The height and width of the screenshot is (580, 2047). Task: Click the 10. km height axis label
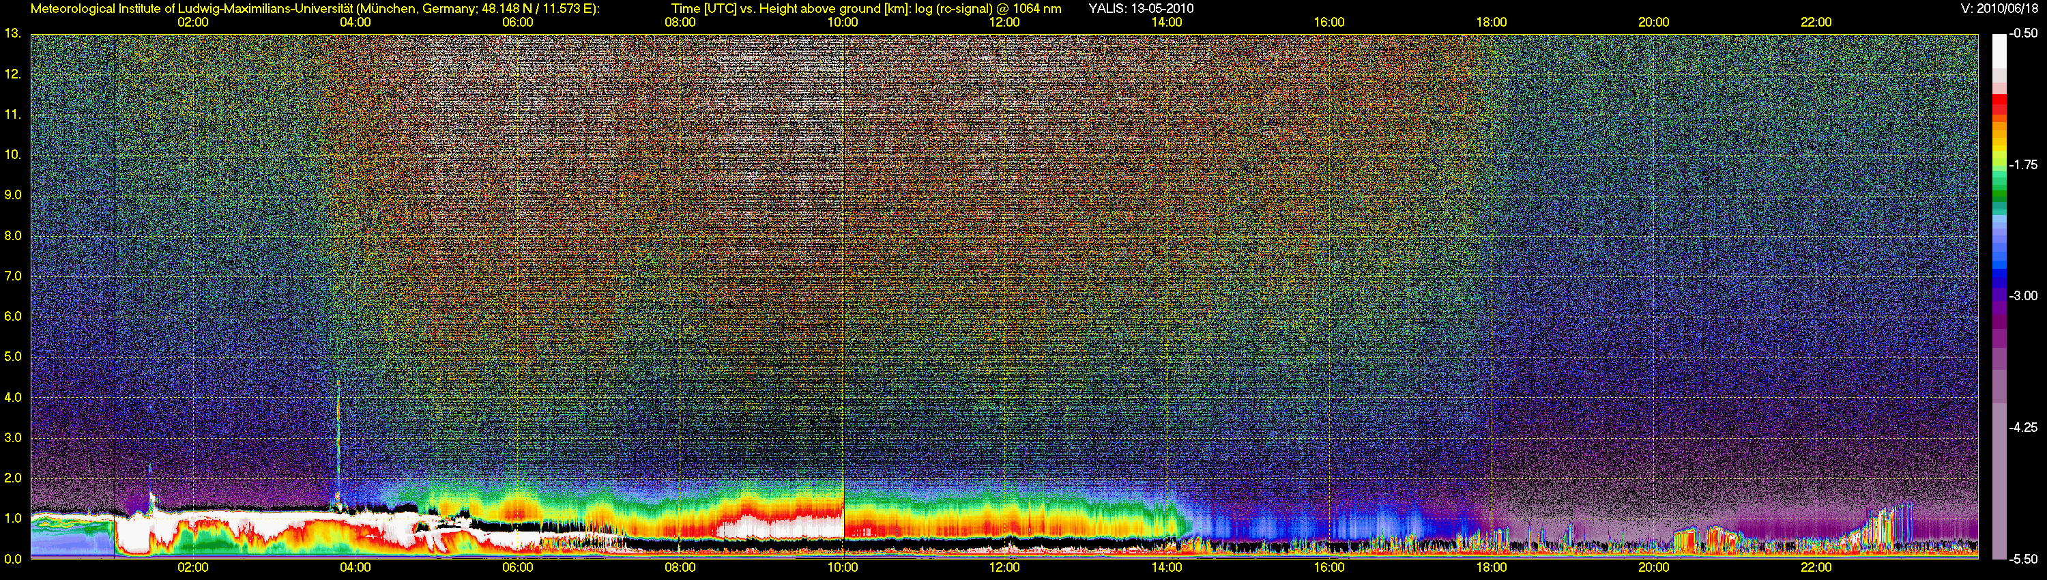click(13, 154)
